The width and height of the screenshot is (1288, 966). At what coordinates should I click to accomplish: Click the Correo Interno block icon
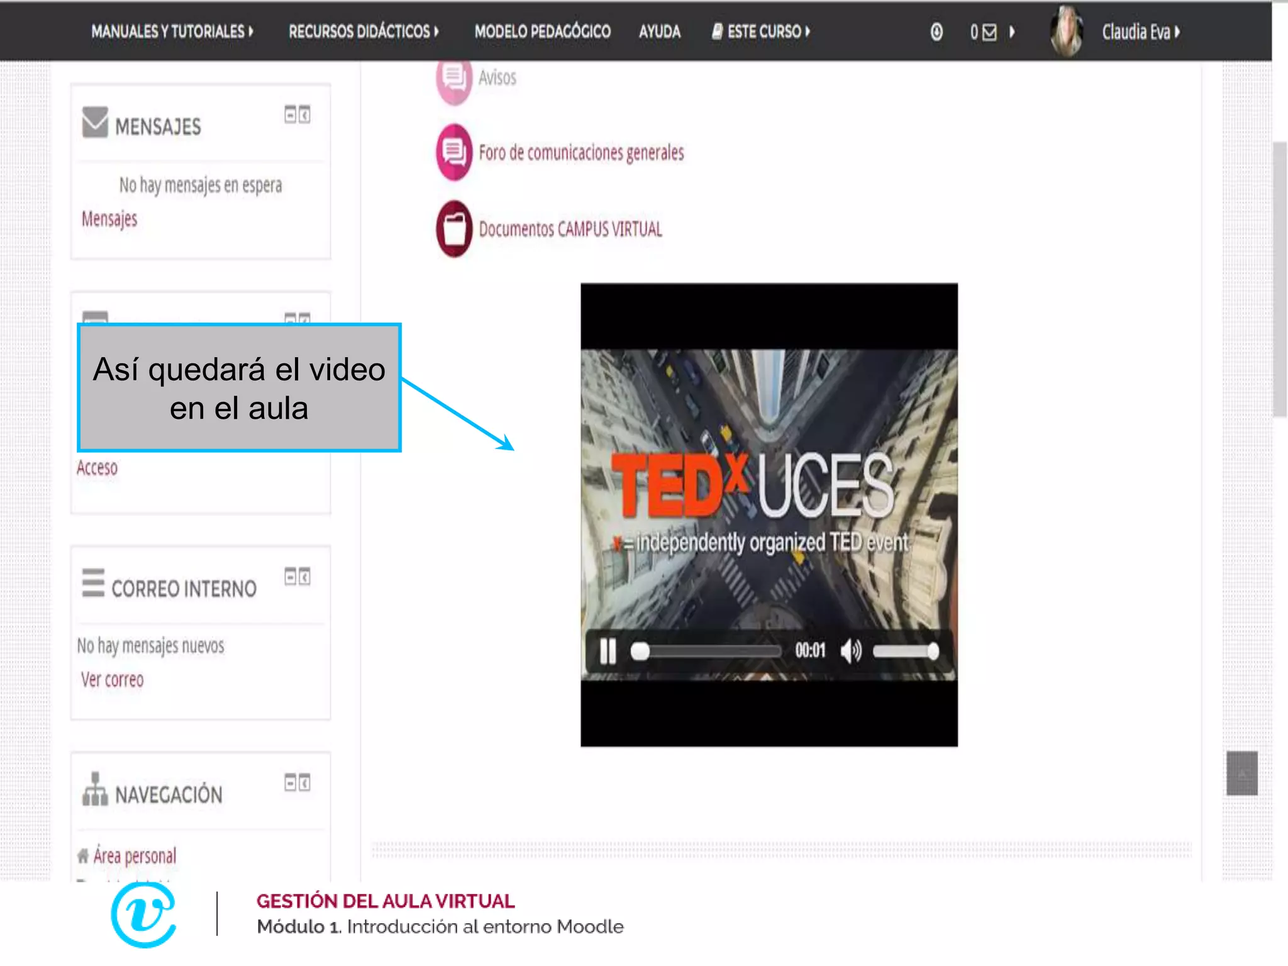coord(93,582)
